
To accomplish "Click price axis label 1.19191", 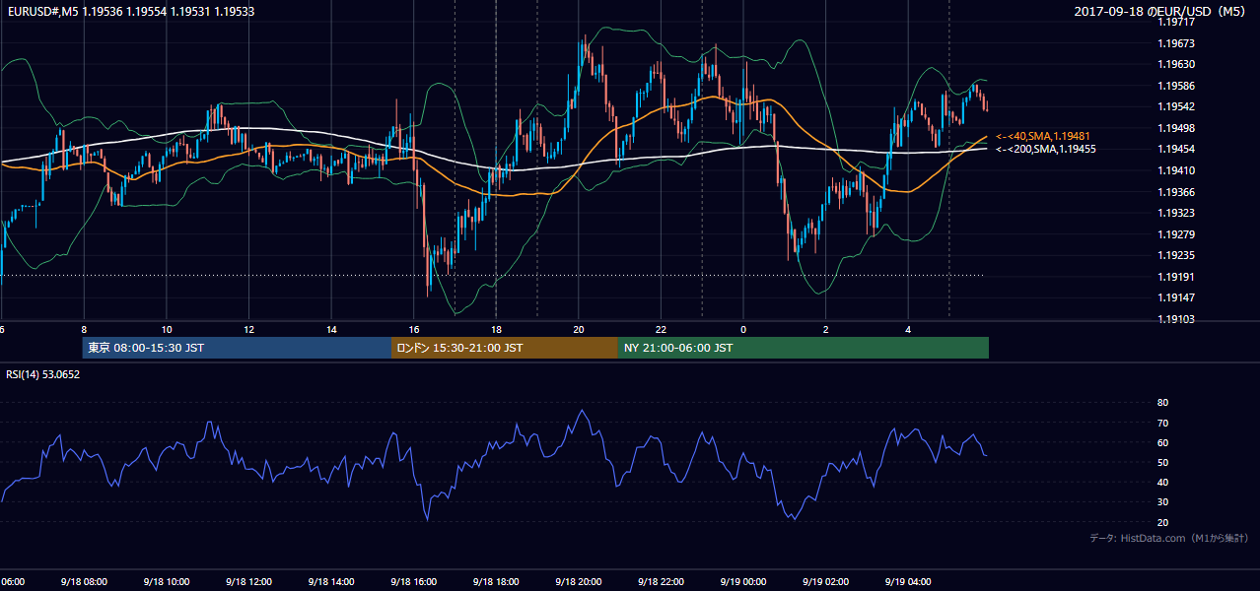I will [1175, 277].
